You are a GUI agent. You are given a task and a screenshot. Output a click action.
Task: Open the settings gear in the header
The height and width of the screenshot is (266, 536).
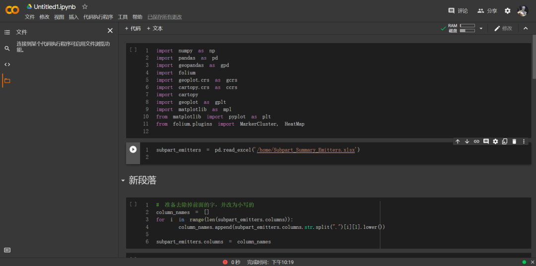508,11
